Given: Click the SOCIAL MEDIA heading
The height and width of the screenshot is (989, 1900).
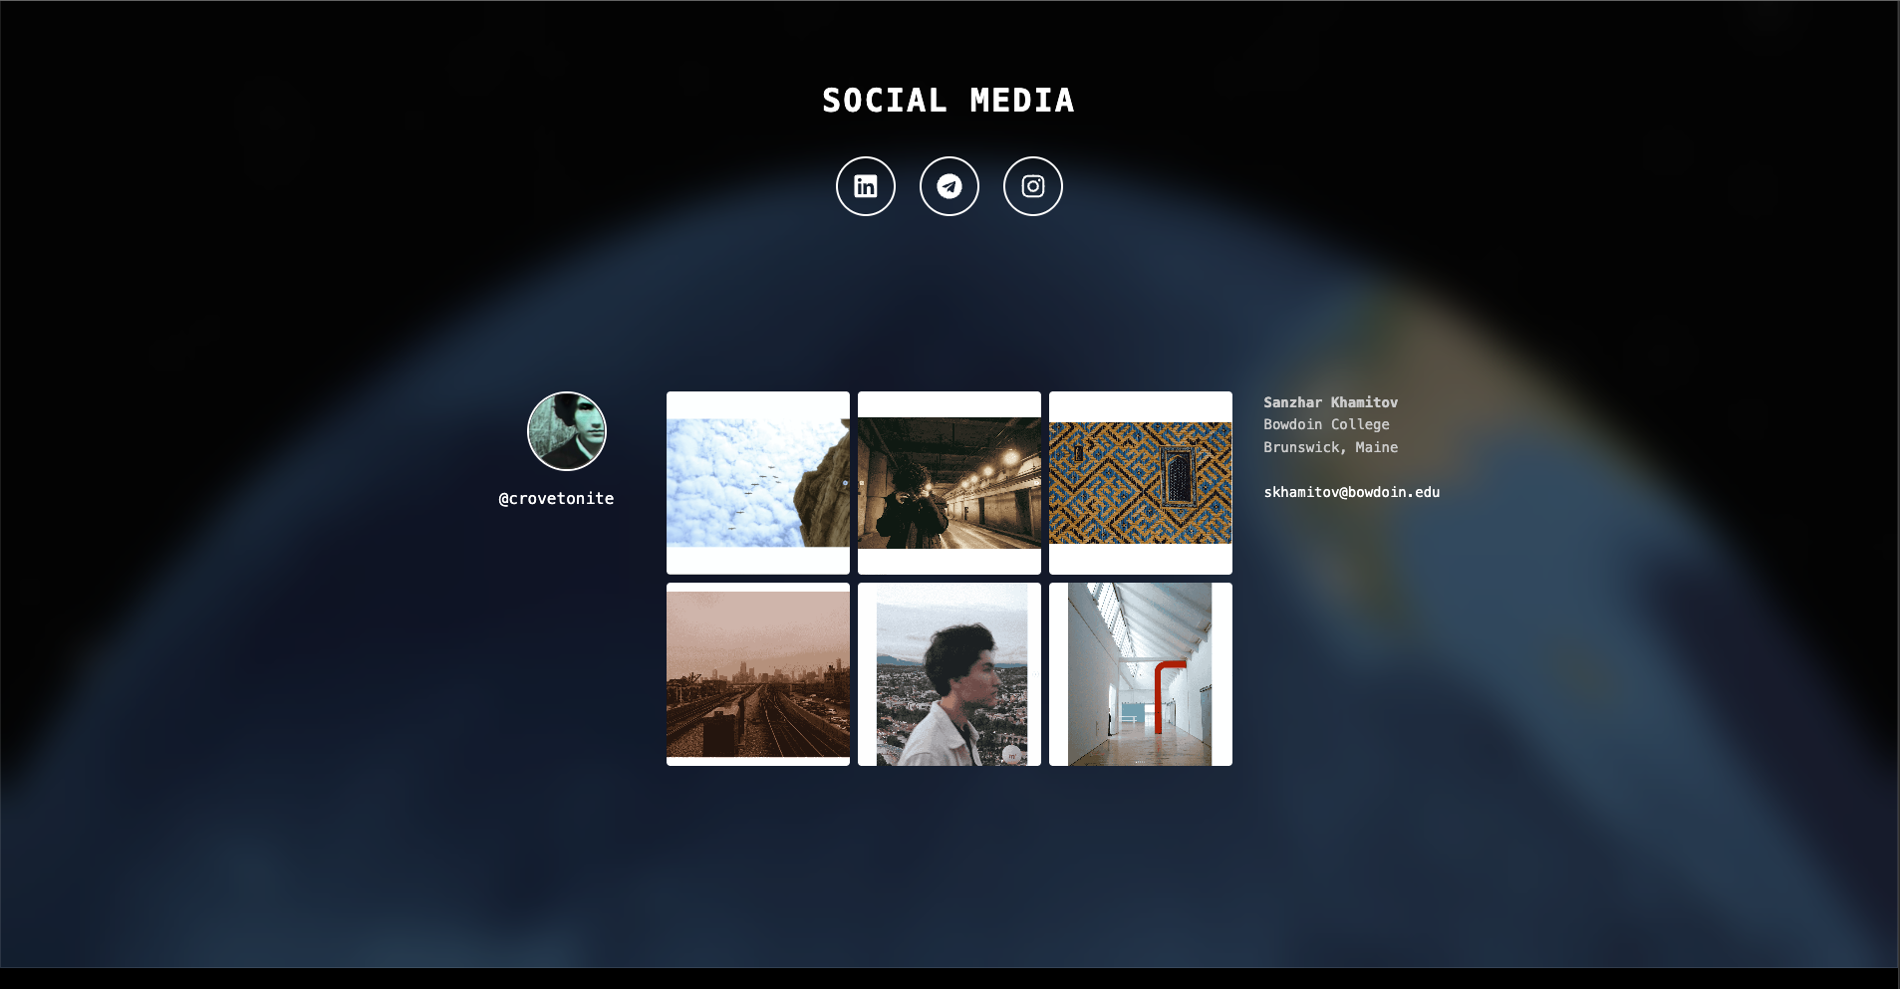Looking at the screenshot, I should 948,101.
